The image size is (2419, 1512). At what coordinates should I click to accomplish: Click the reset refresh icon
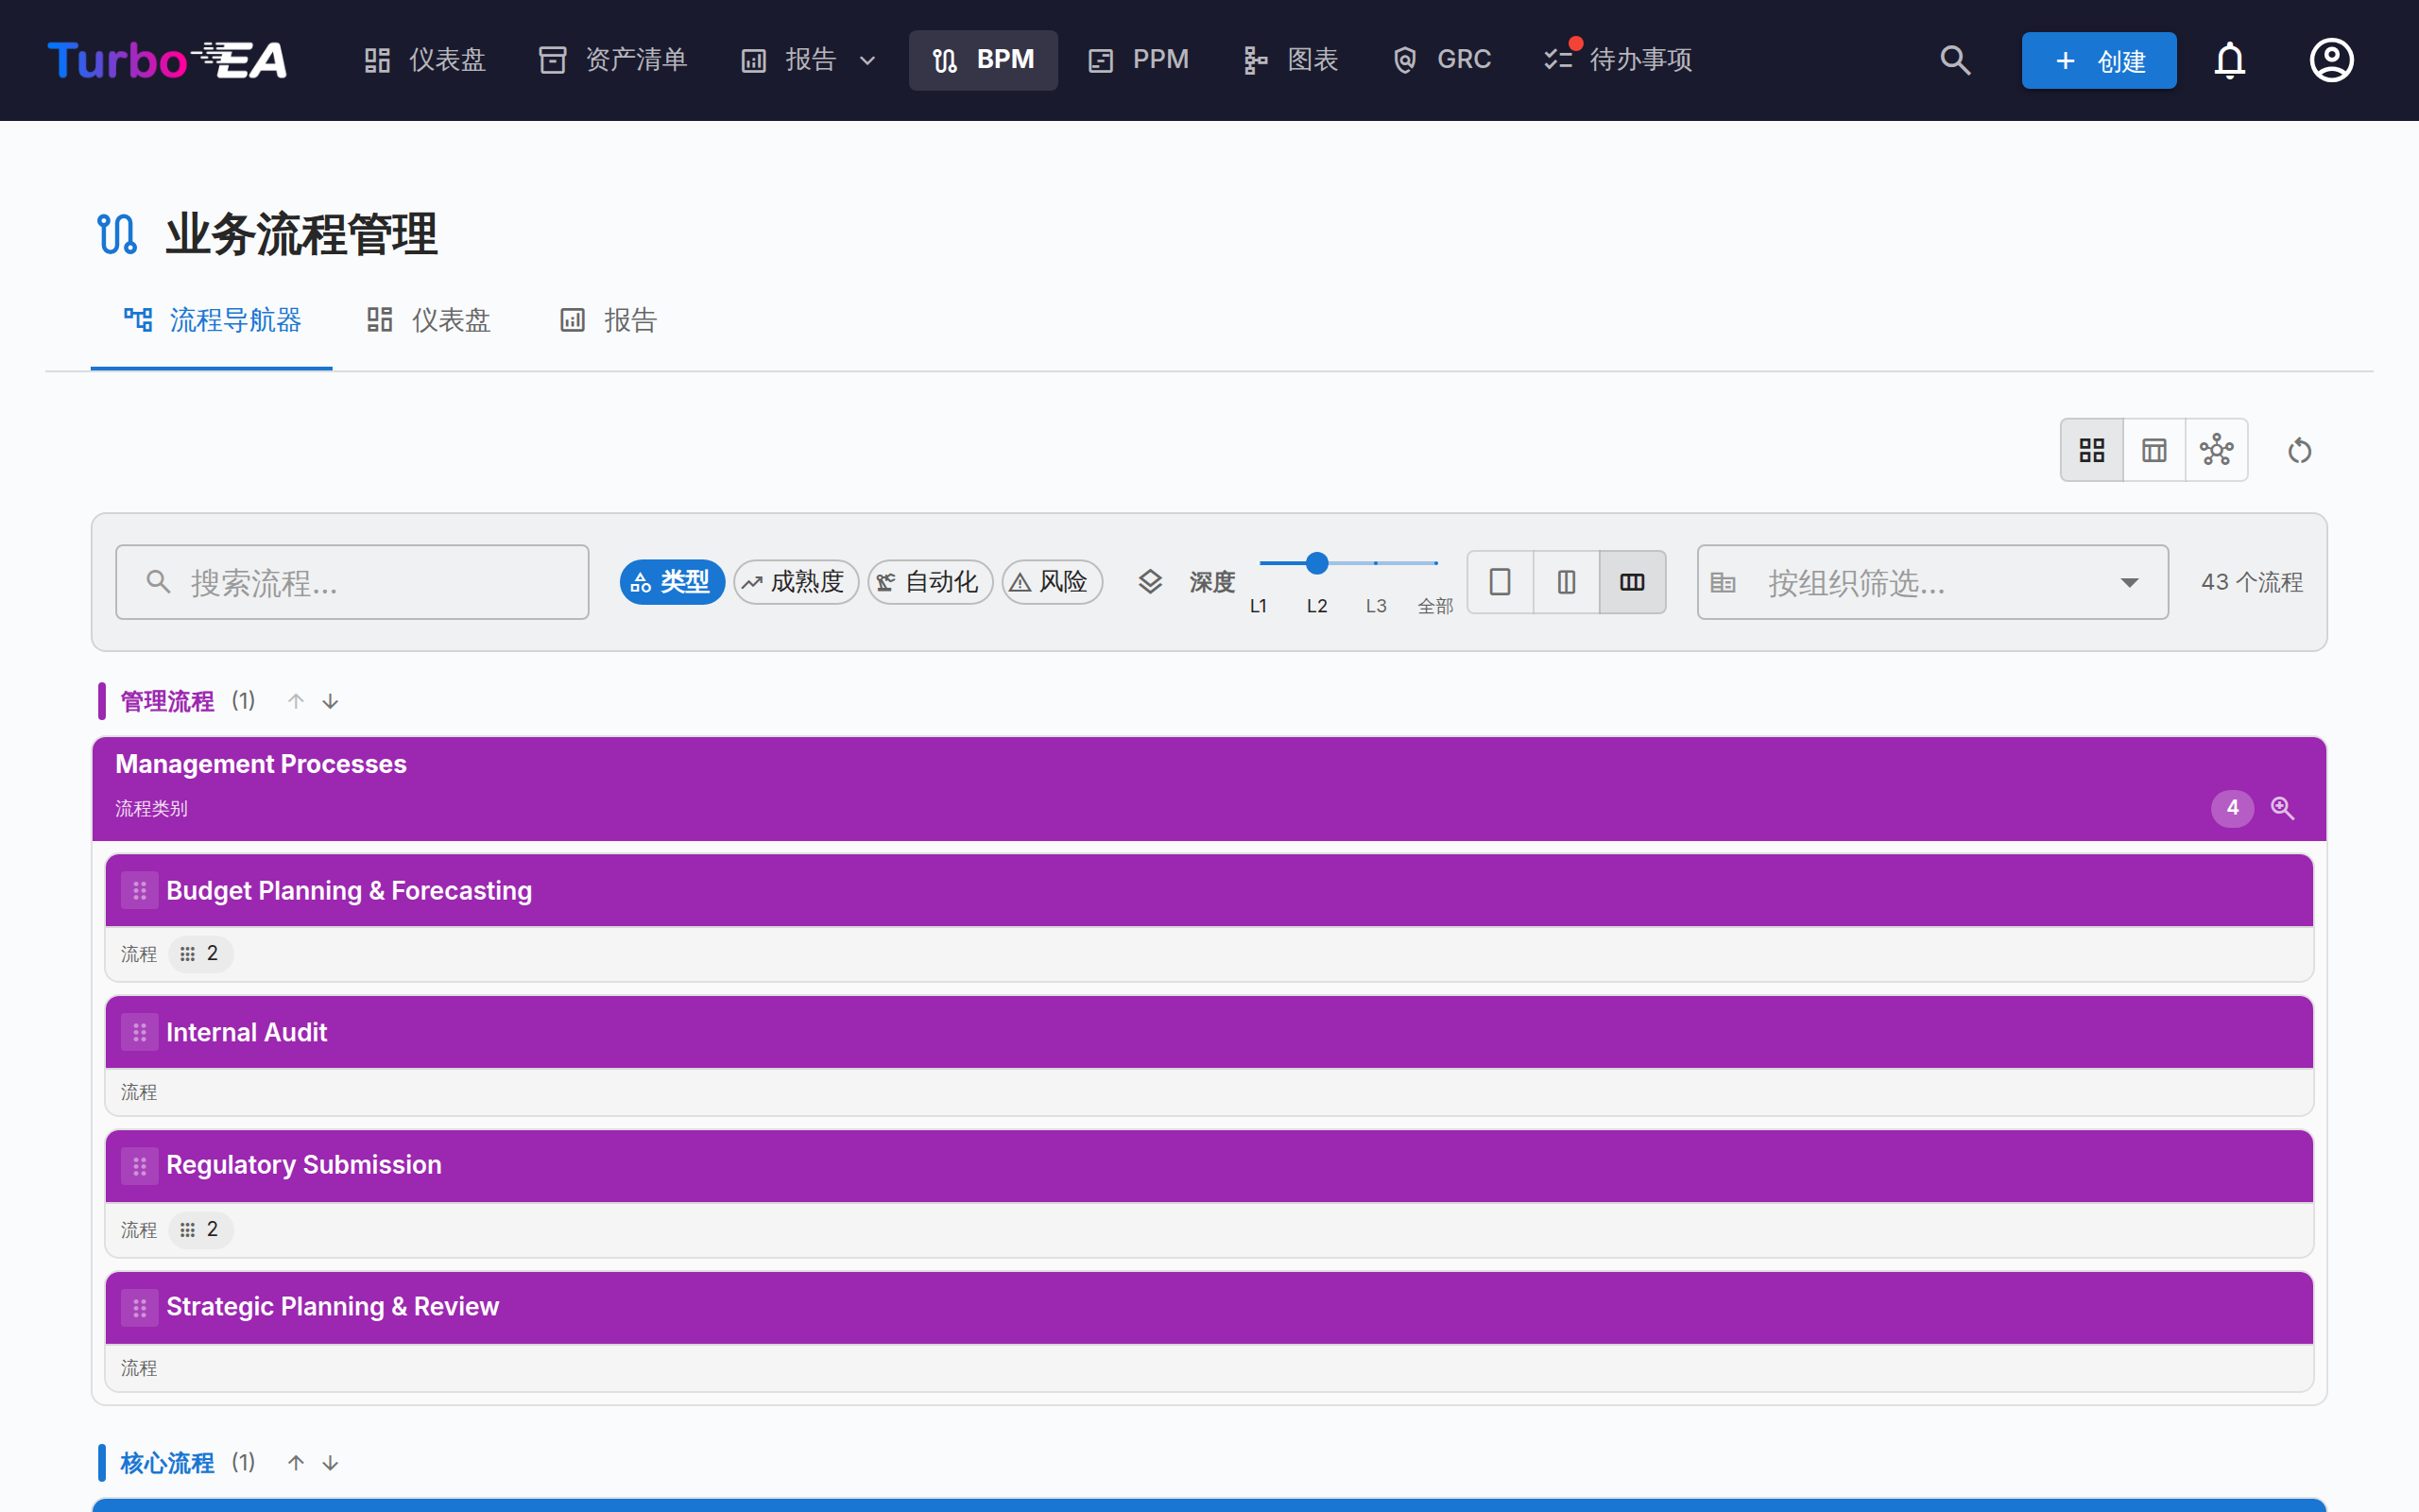(x=2299, y=451)
